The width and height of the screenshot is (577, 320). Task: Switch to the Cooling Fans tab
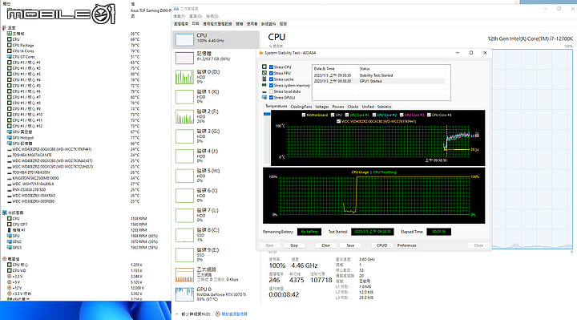[x=301, y=107]
